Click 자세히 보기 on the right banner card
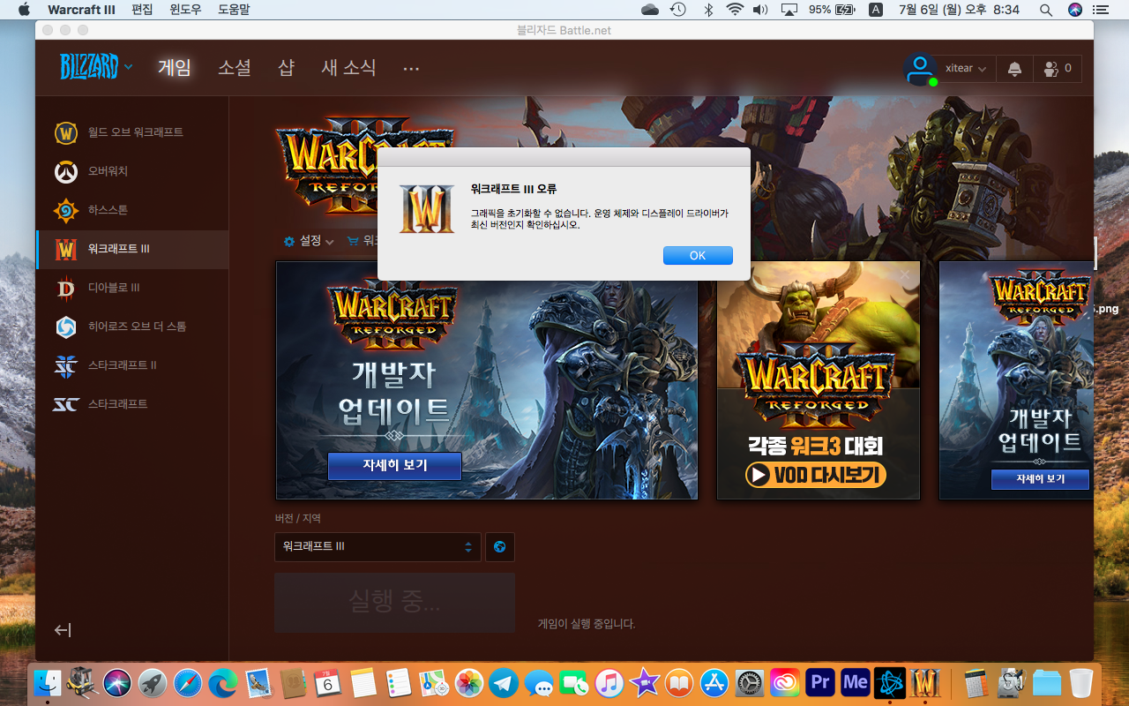Screen dimensions: 1129x706 [1041, 478]
